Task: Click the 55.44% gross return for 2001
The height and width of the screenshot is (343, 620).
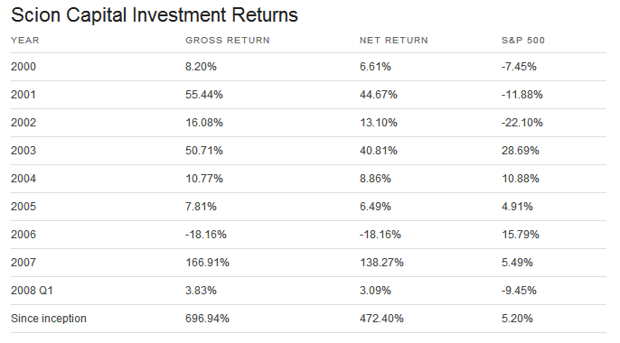Action: (204, 95)
